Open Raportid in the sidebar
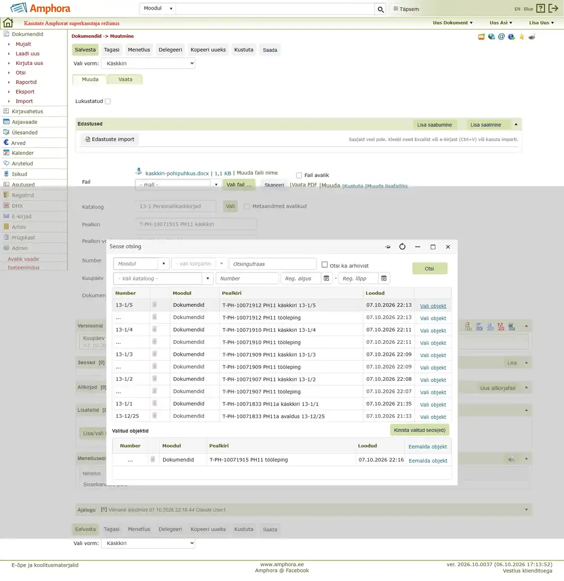The image size is (564, 581). click(26, 82)
